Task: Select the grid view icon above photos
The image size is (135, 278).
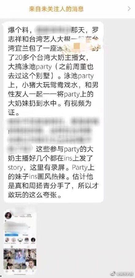Action: [12, 247]
